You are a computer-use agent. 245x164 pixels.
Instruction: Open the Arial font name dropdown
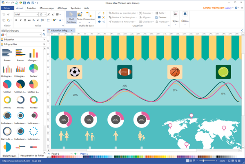[26, 14]
